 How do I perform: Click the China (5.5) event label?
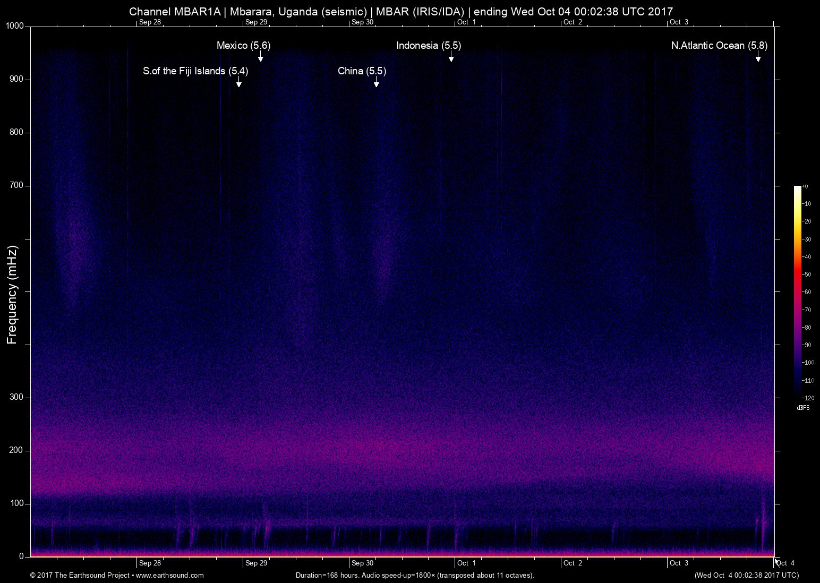(362, 71)
